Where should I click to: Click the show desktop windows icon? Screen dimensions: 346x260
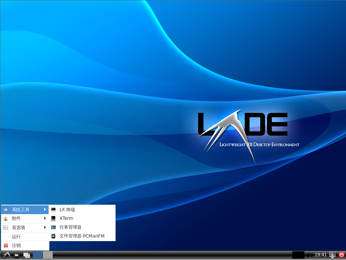coord(27,255)
